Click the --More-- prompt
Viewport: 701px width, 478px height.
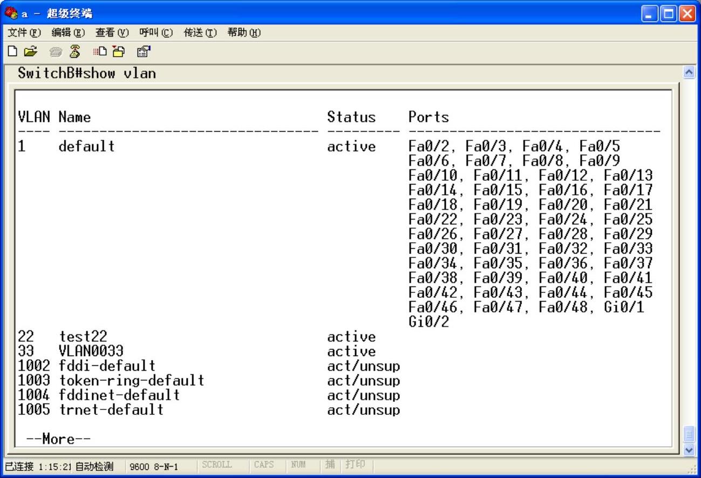pos(59,439)
